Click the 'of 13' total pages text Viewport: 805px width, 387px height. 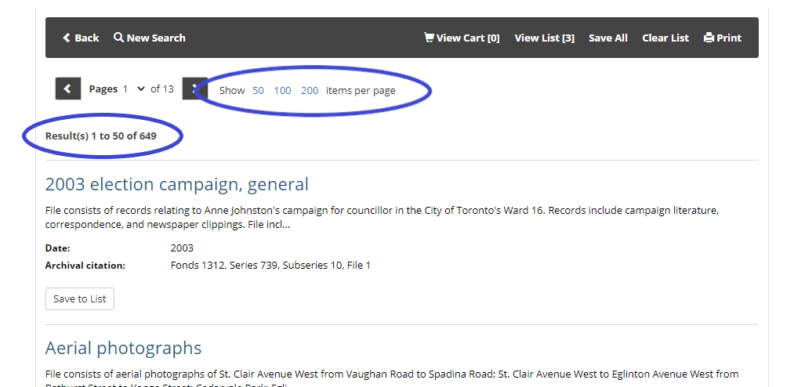click(x=162, y=89)
